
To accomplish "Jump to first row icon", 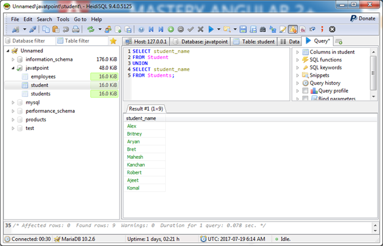I will pyautogui.click(x=151, y=29).
